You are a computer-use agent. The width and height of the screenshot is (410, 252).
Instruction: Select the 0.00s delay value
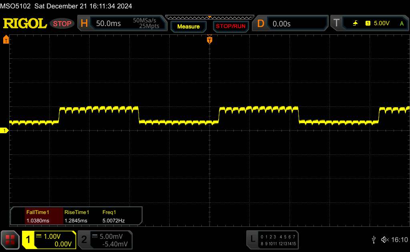(x=281, y=24)
